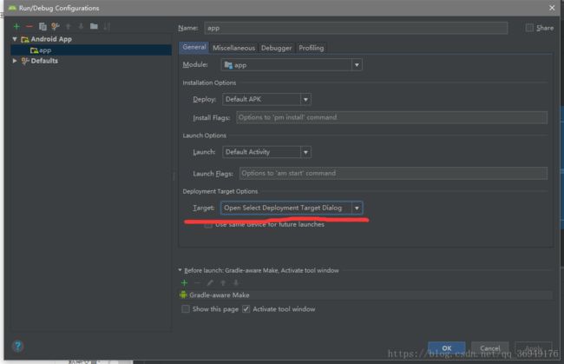Confirm with the OK button

pos(446,348)
